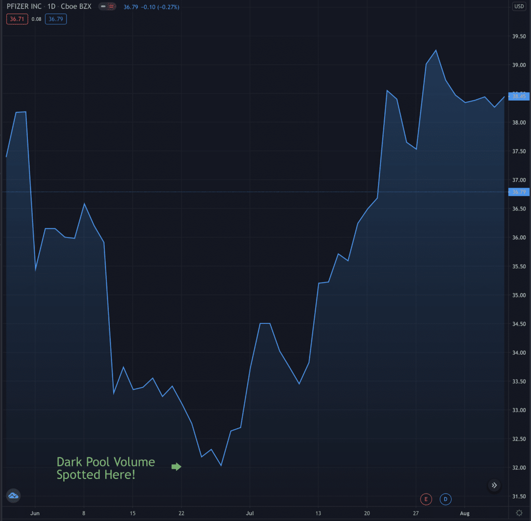Viewport: 531px width, 521px height.
Task: Click the 'Jul' date on time axis
Action: point(249,513)
